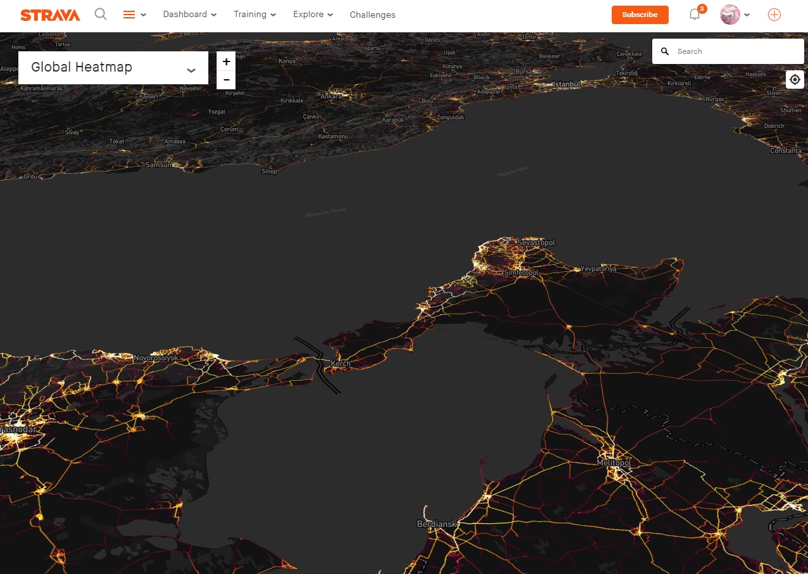
Task: Click the Kerch label on the map
Action: [x=340, y=364]
